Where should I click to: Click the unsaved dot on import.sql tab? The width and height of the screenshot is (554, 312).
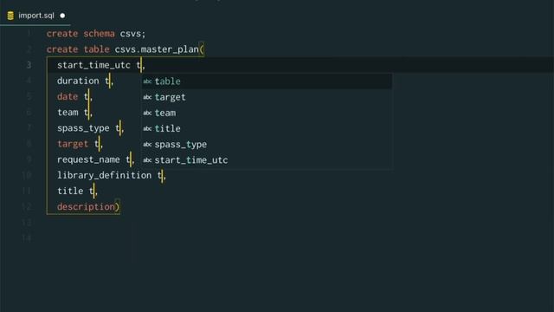pos(62,16)
